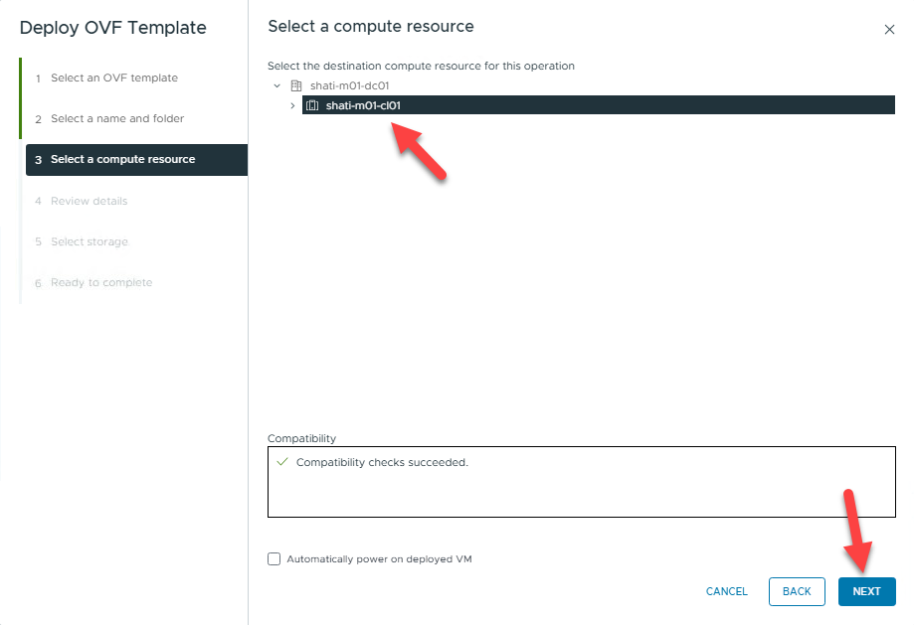914x625 pixels.
Task: Click the Compatibility checks succeeded message box
Action: pos(581,481)
